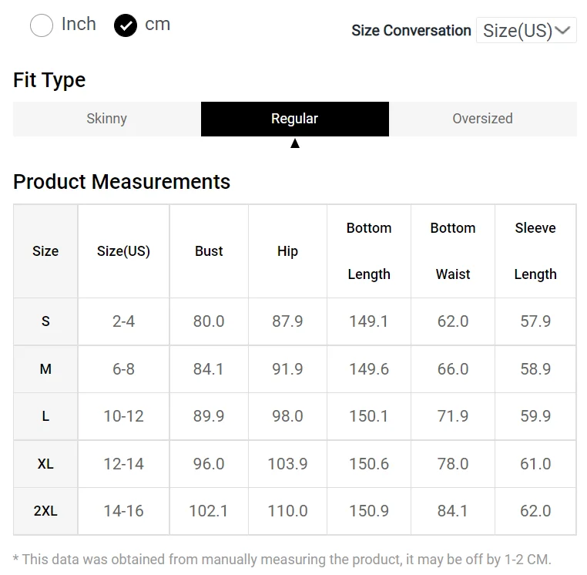The image size is (587, 575).
Task: Click the Sleeve Length column header
Action: pos(535,251)
